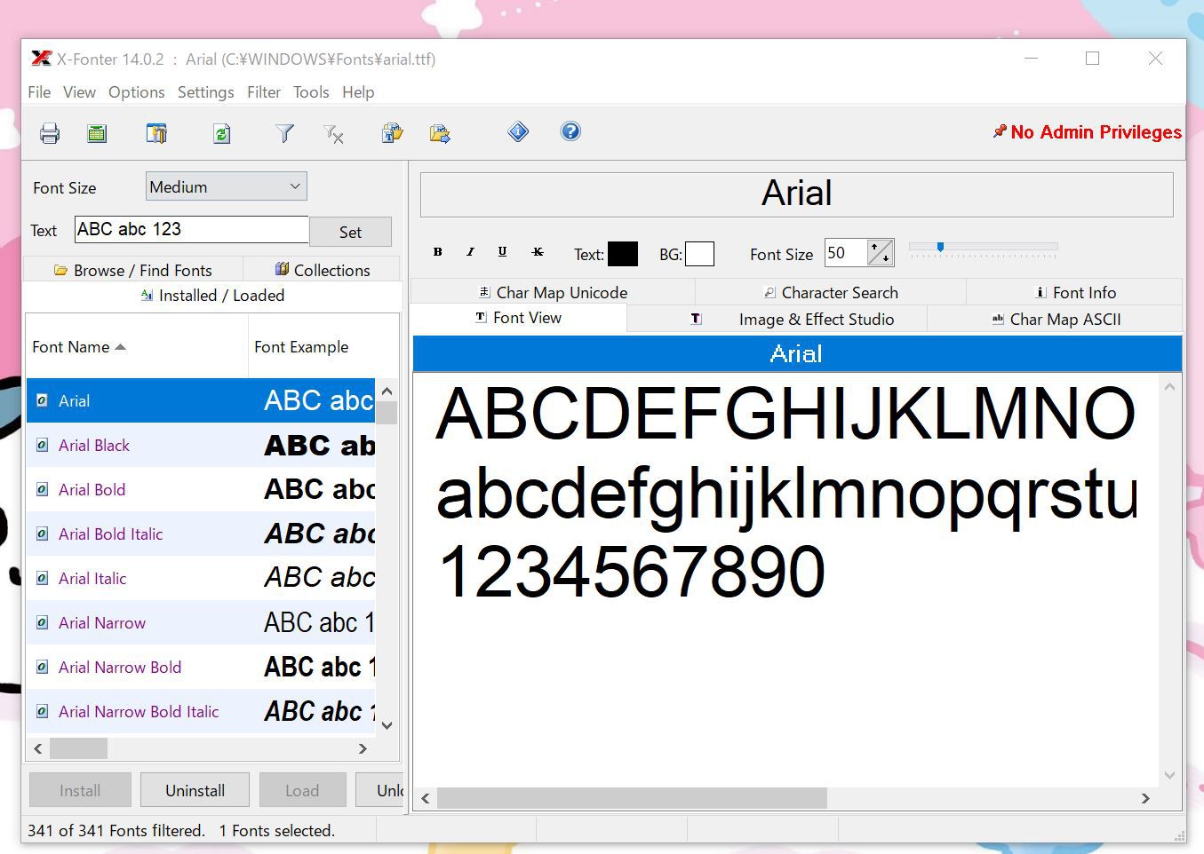Click the preview font size 50 field
This screenshot has height=854, width=1204.
[846, 253]
